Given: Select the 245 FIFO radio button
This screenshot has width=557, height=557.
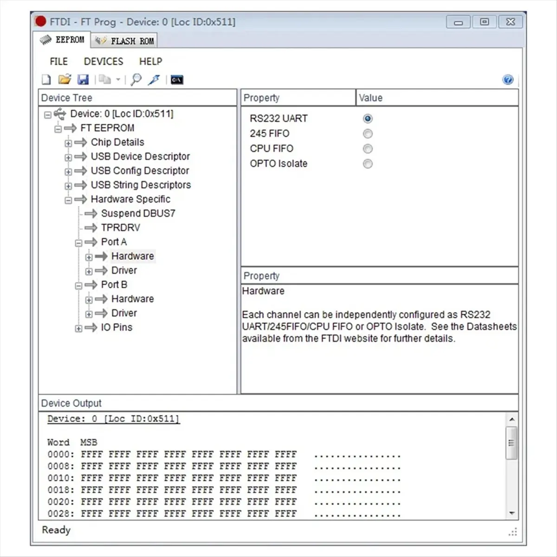Looking at the screenshot, I should point(368,134).
